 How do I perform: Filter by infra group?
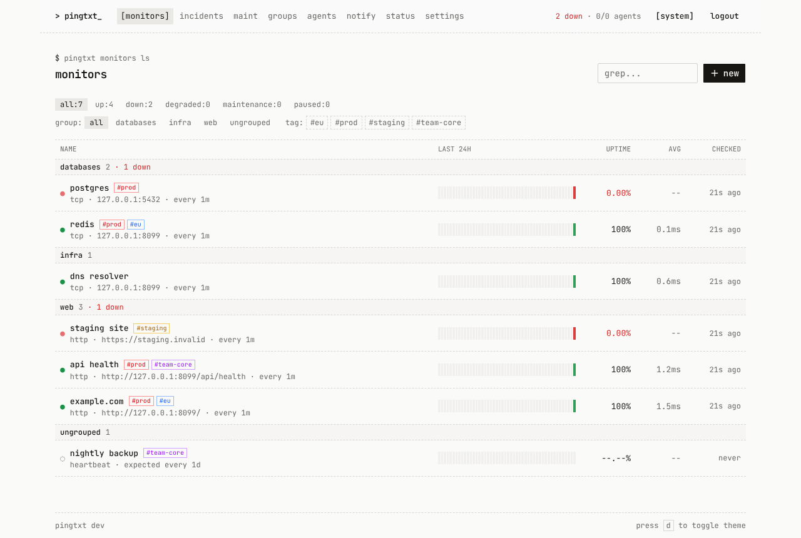click(x=180, y=123)
